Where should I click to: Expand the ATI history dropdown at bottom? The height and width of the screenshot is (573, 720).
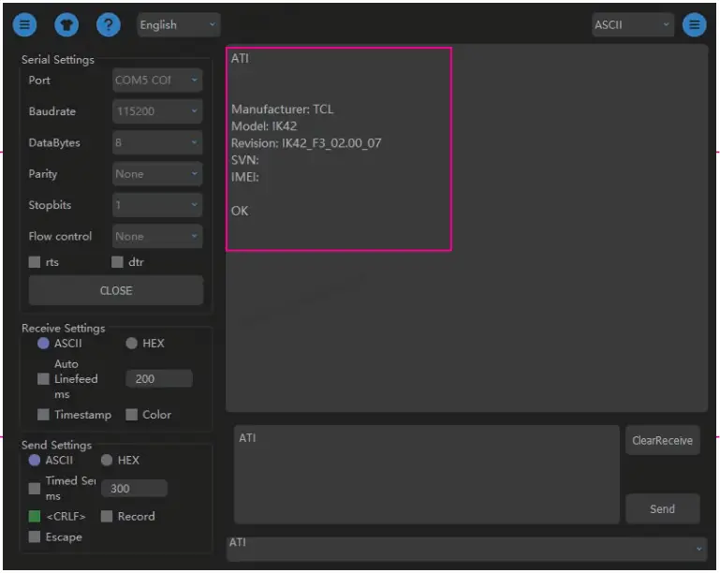click(x=466, y=549)
